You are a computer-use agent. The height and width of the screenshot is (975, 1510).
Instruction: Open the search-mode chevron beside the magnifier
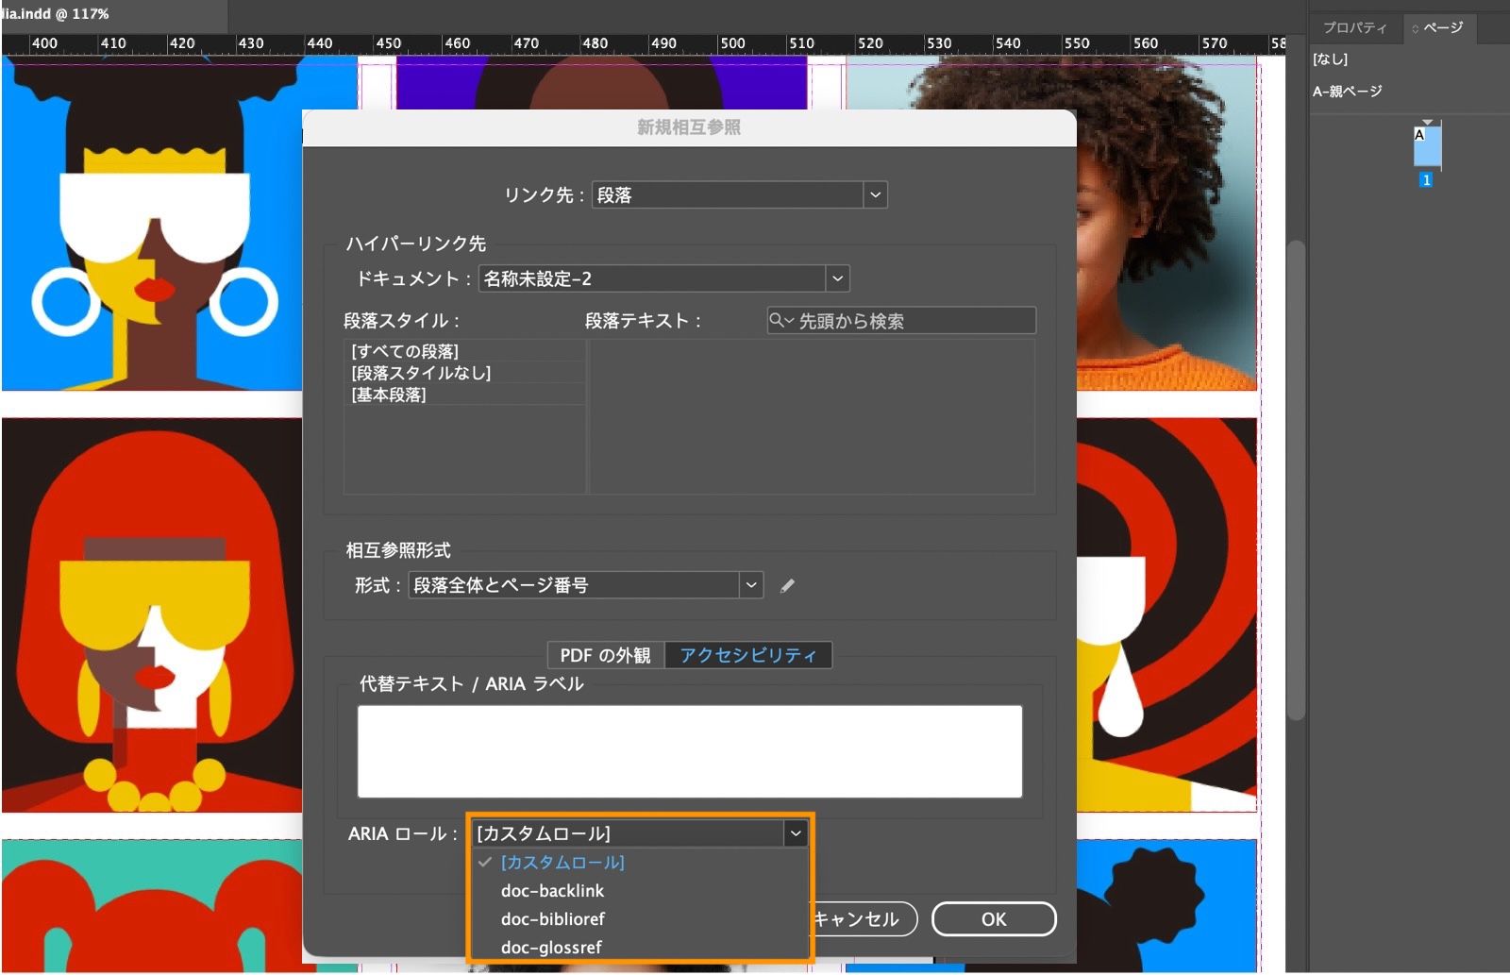(789, 321)
